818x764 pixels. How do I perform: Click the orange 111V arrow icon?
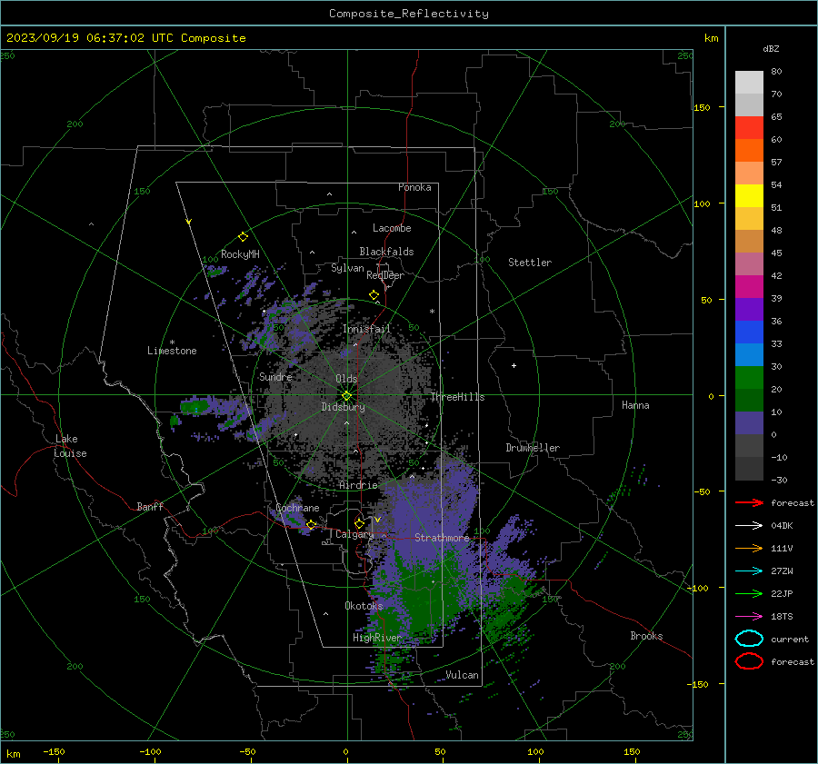[x=749, y=548]
